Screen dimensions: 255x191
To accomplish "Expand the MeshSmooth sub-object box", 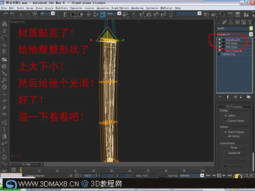I will click(223, 40).
